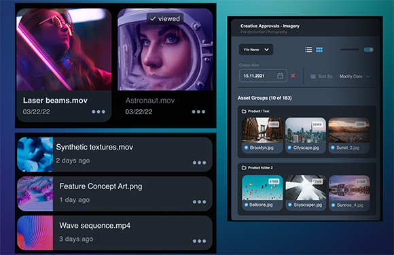The image size is (394, 255).
Task: Click the Astronaut.mov file name
Action: [150, 101]
